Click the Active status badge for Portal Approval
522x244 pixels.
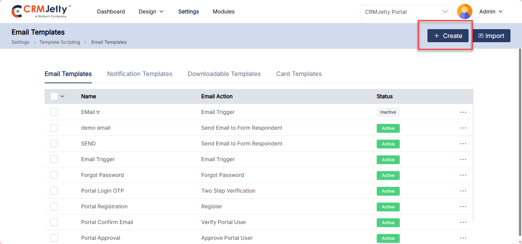tap(388, 238)
